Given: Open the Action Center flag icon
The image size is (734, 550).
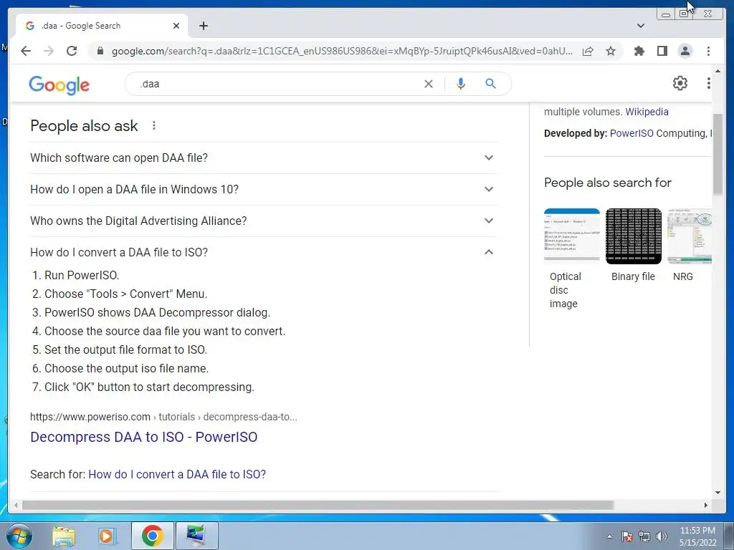Looking at the screenshot, I should pos(627,536).
